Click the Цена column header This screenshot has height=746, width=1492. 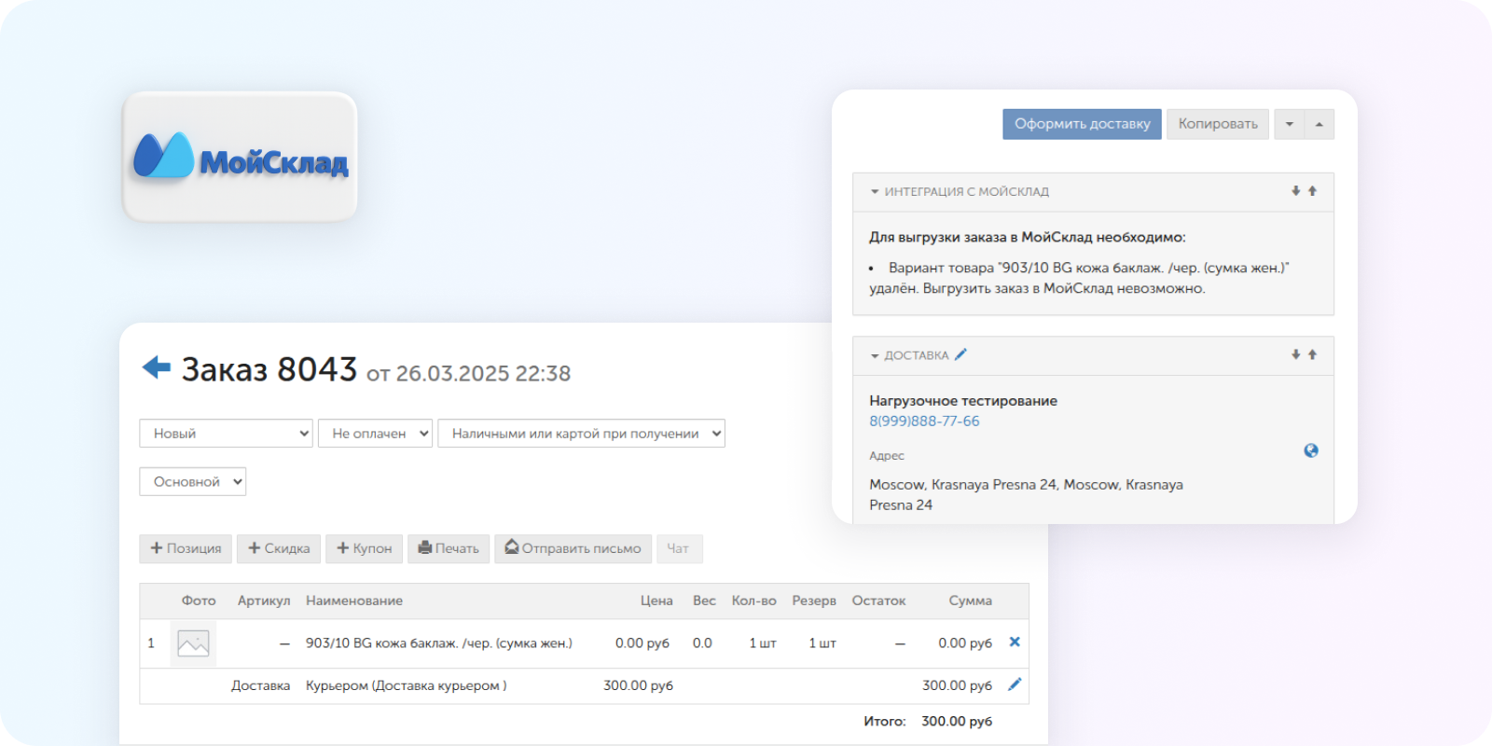[x=656, y=601]
